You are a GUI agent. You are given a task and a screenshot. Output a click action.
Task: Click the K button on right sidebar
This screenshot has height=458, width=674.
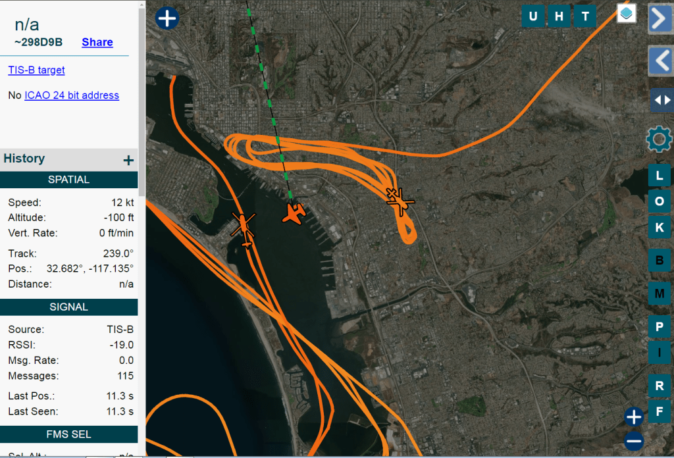pos(660,227)
